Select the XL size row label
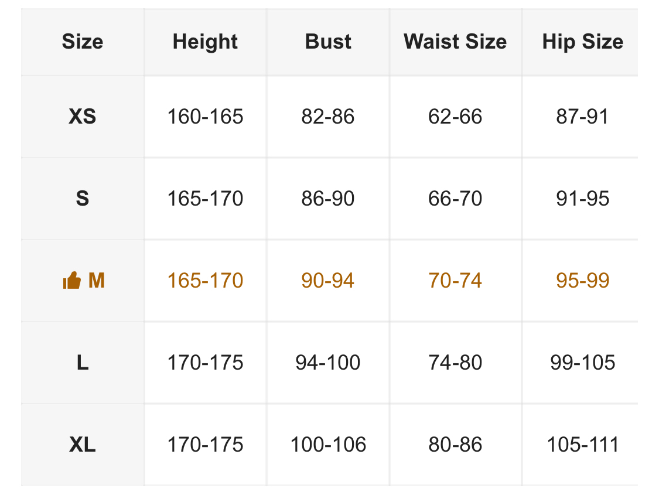659x495 pixels. coord(83,445)
